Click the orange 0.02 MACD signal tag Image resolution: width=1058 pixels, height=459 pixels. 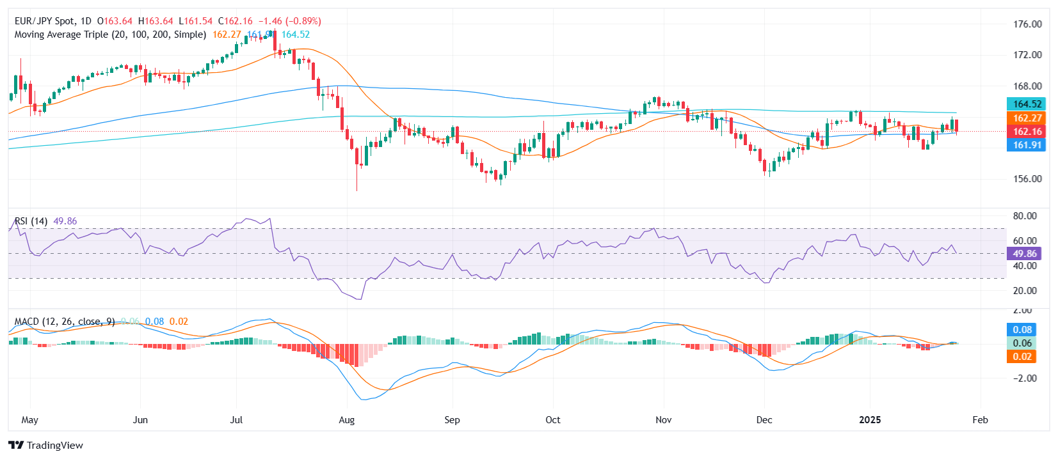[x=1022, y=357]
